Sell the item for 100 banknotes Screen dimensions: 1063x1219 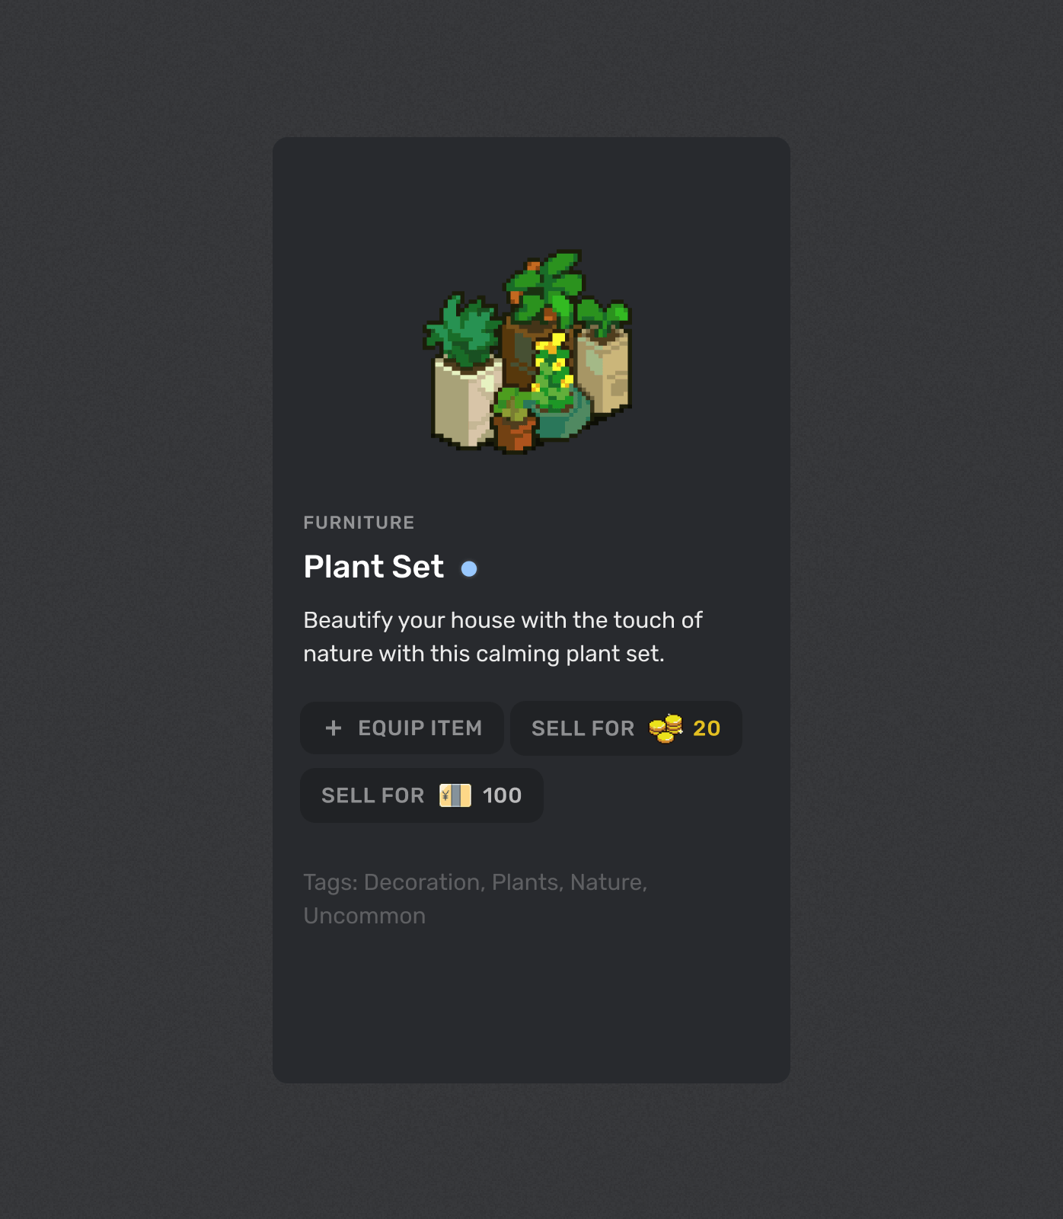422,795
